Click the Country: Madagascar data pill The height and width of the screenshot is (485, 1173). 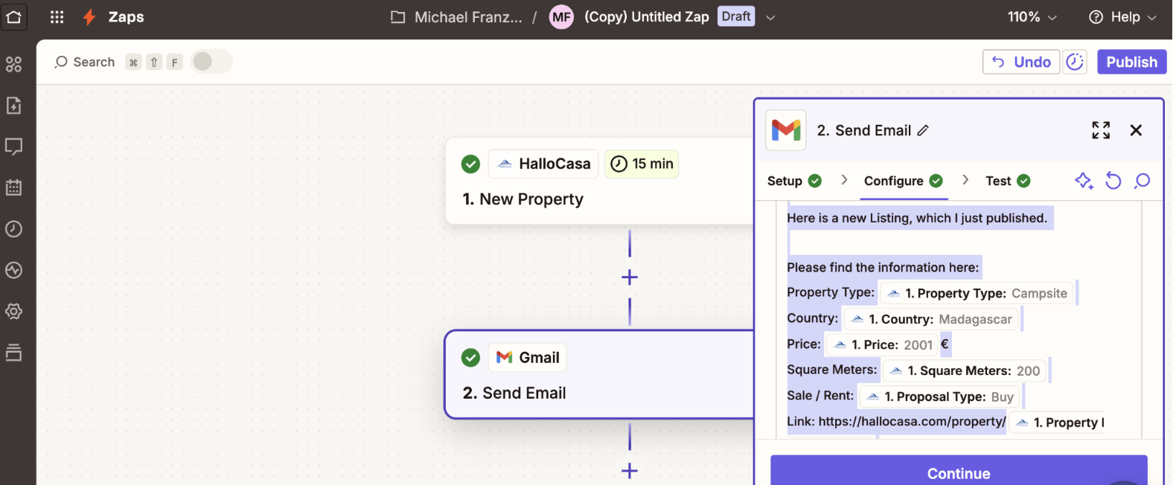(x=930, y=319)
